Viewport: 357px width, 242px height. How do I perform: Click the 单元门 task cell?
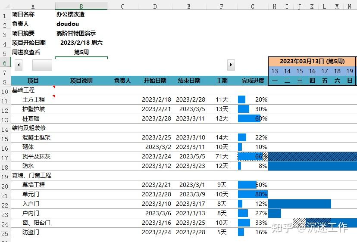tap(33, 195)
